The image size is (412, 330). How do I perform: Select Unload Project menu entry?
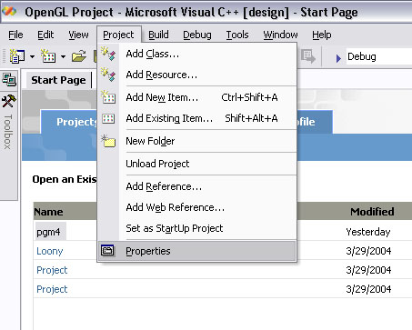[197, 164]
